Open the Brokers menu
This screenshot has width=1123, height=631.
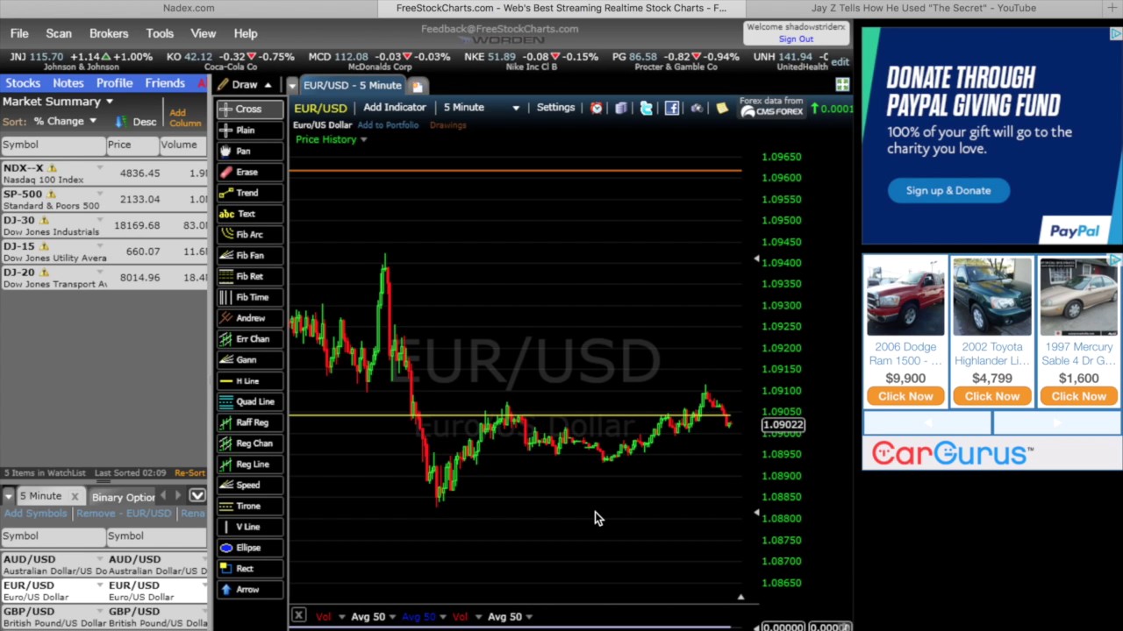pos(109,33)
